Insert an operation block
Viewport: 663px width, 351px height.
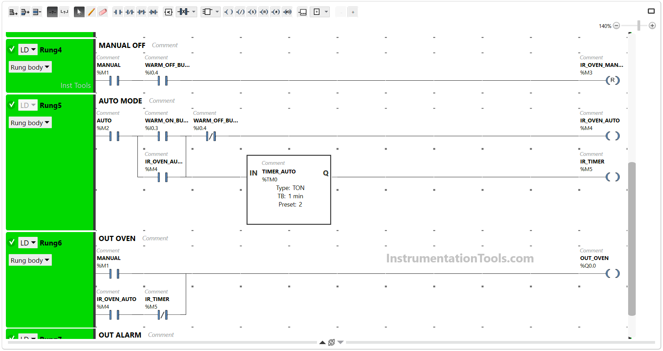coord(302,12)
